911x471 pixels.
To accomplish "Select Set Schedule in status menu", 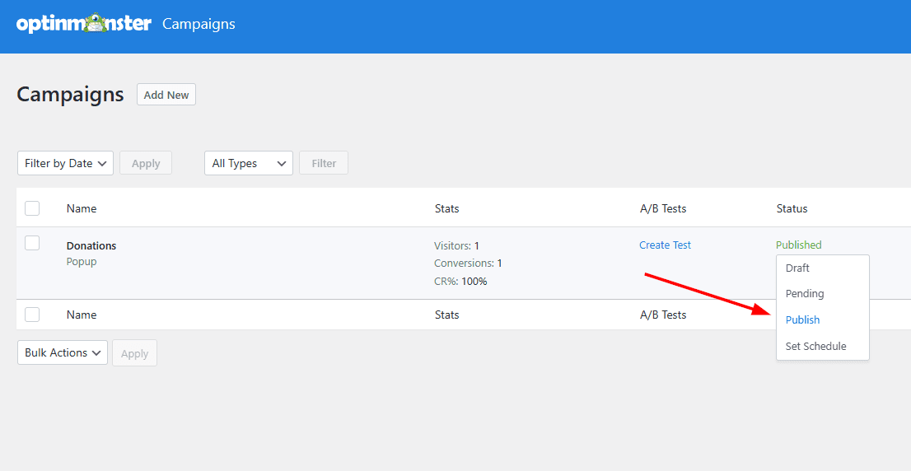I will (x=815, y=346).
